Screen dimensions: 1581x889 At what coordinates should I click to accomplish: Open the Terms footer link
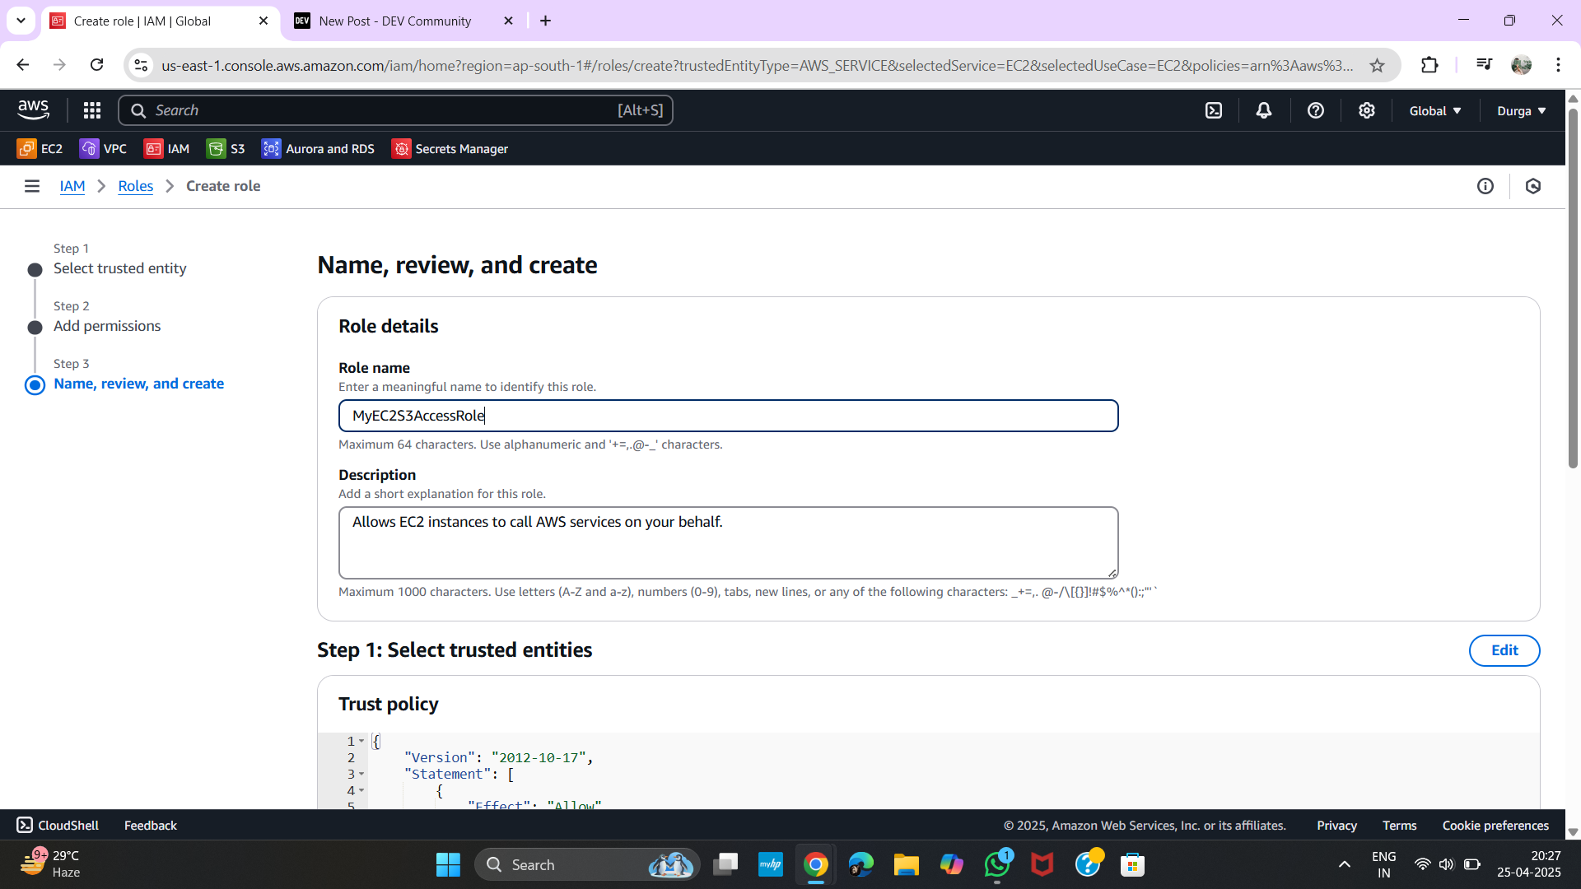(1400, 825)
